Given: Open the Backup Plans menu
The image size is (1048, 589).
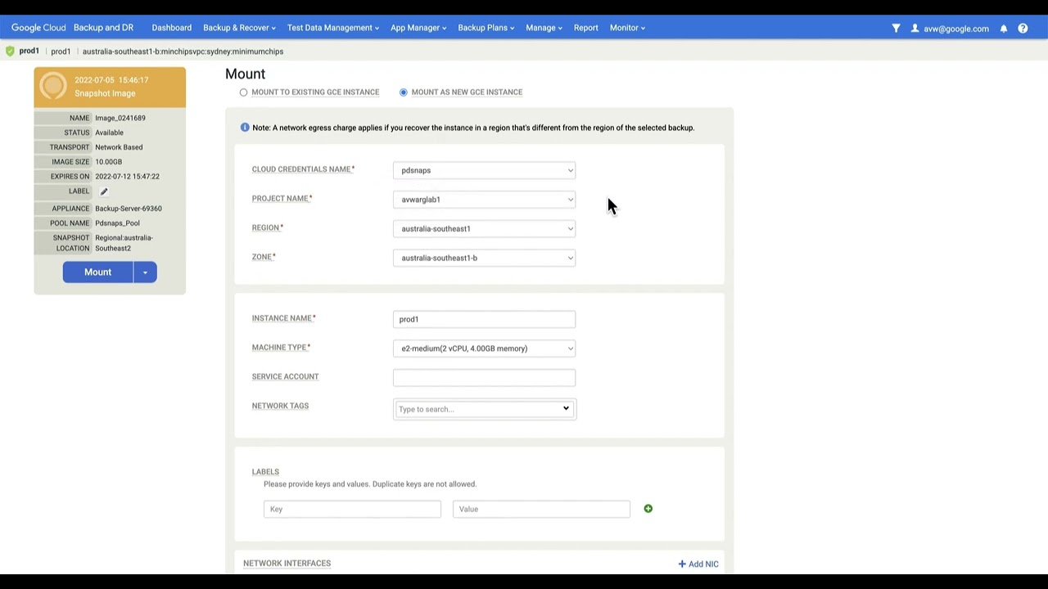Looking at the screenshot, I should pyautogui.click(x=486, y=28).
